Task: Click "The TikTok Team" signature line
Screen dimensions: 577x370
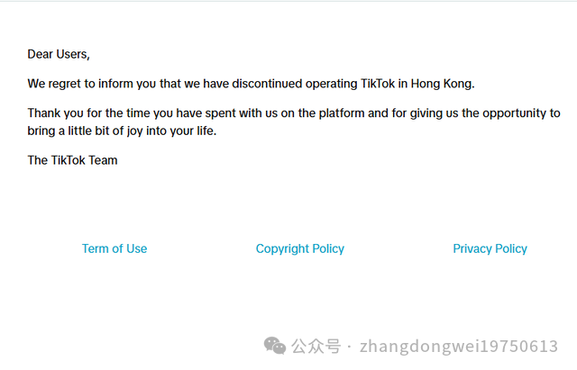Action: [72, 160]
